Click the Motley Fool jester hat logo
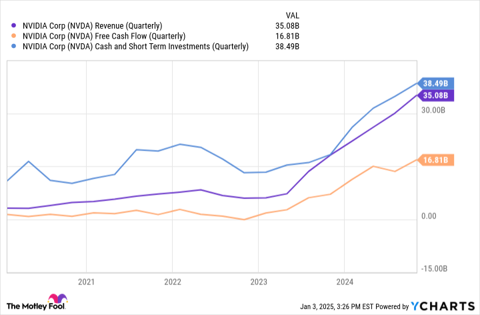This screenshot has width=480, height=315. [x=57, y=298]
